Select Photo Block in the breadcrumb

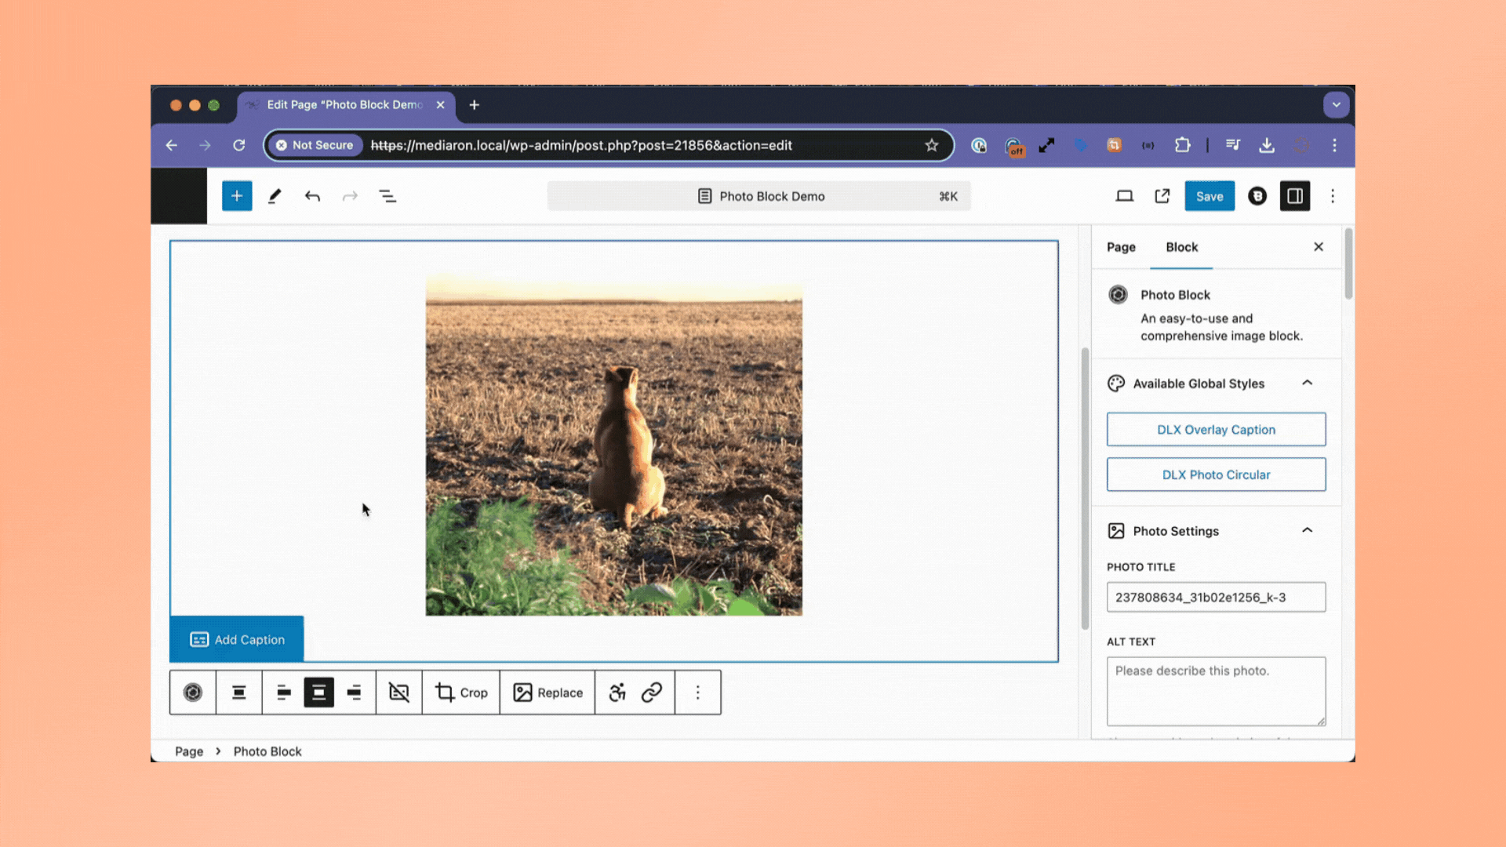(267, 751)
